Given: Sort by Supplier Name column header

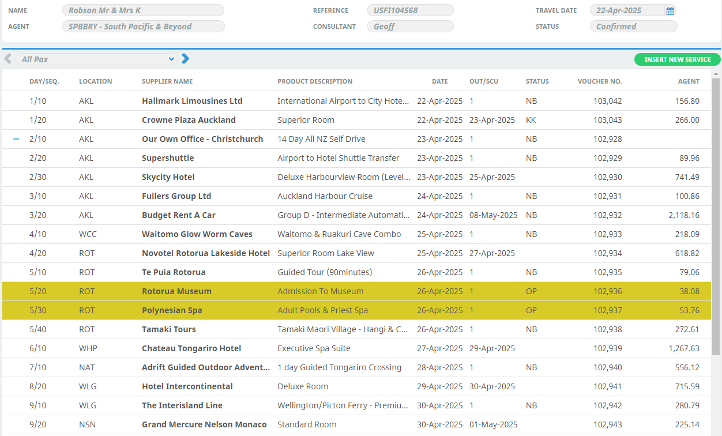Looking at the screenshot, I should point(167,81).
